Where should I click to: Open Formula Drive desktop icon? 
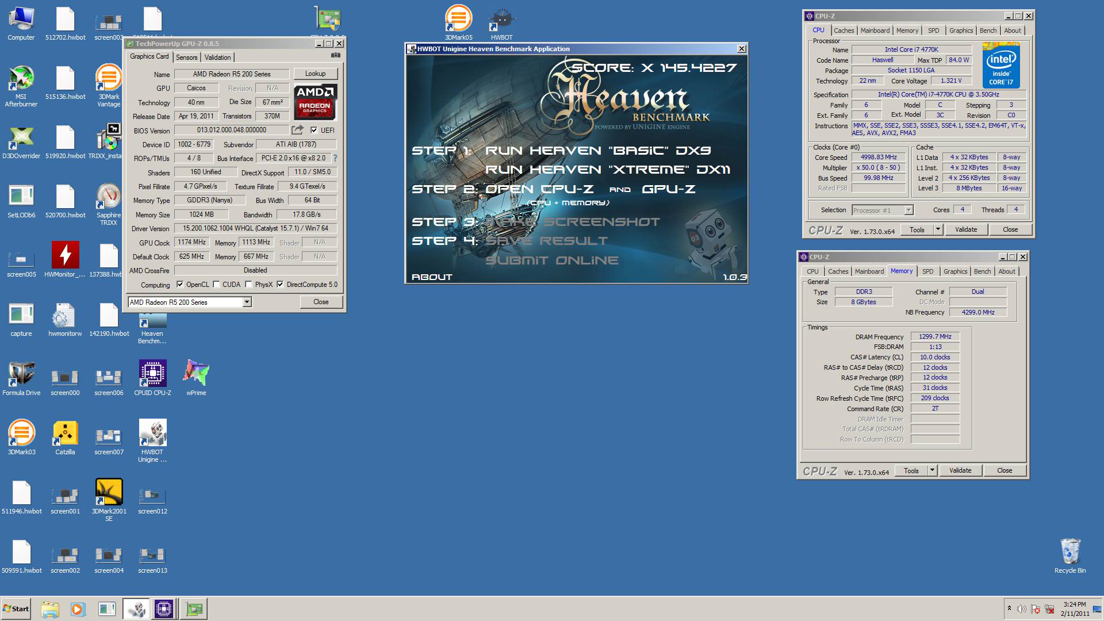pos(21,378)
